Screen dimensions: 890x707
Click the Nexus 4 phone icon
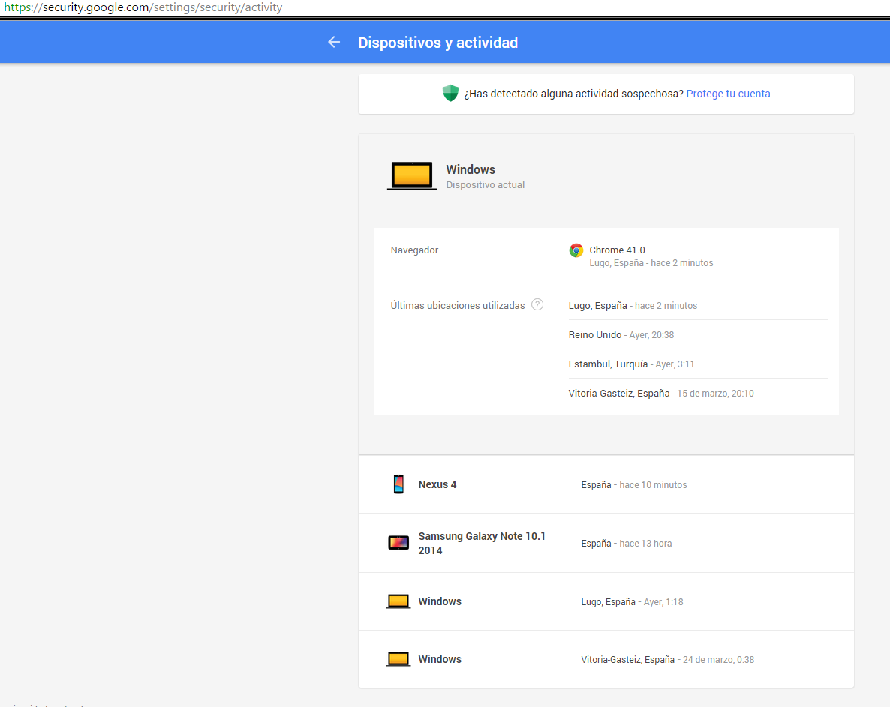click(398, 484)
